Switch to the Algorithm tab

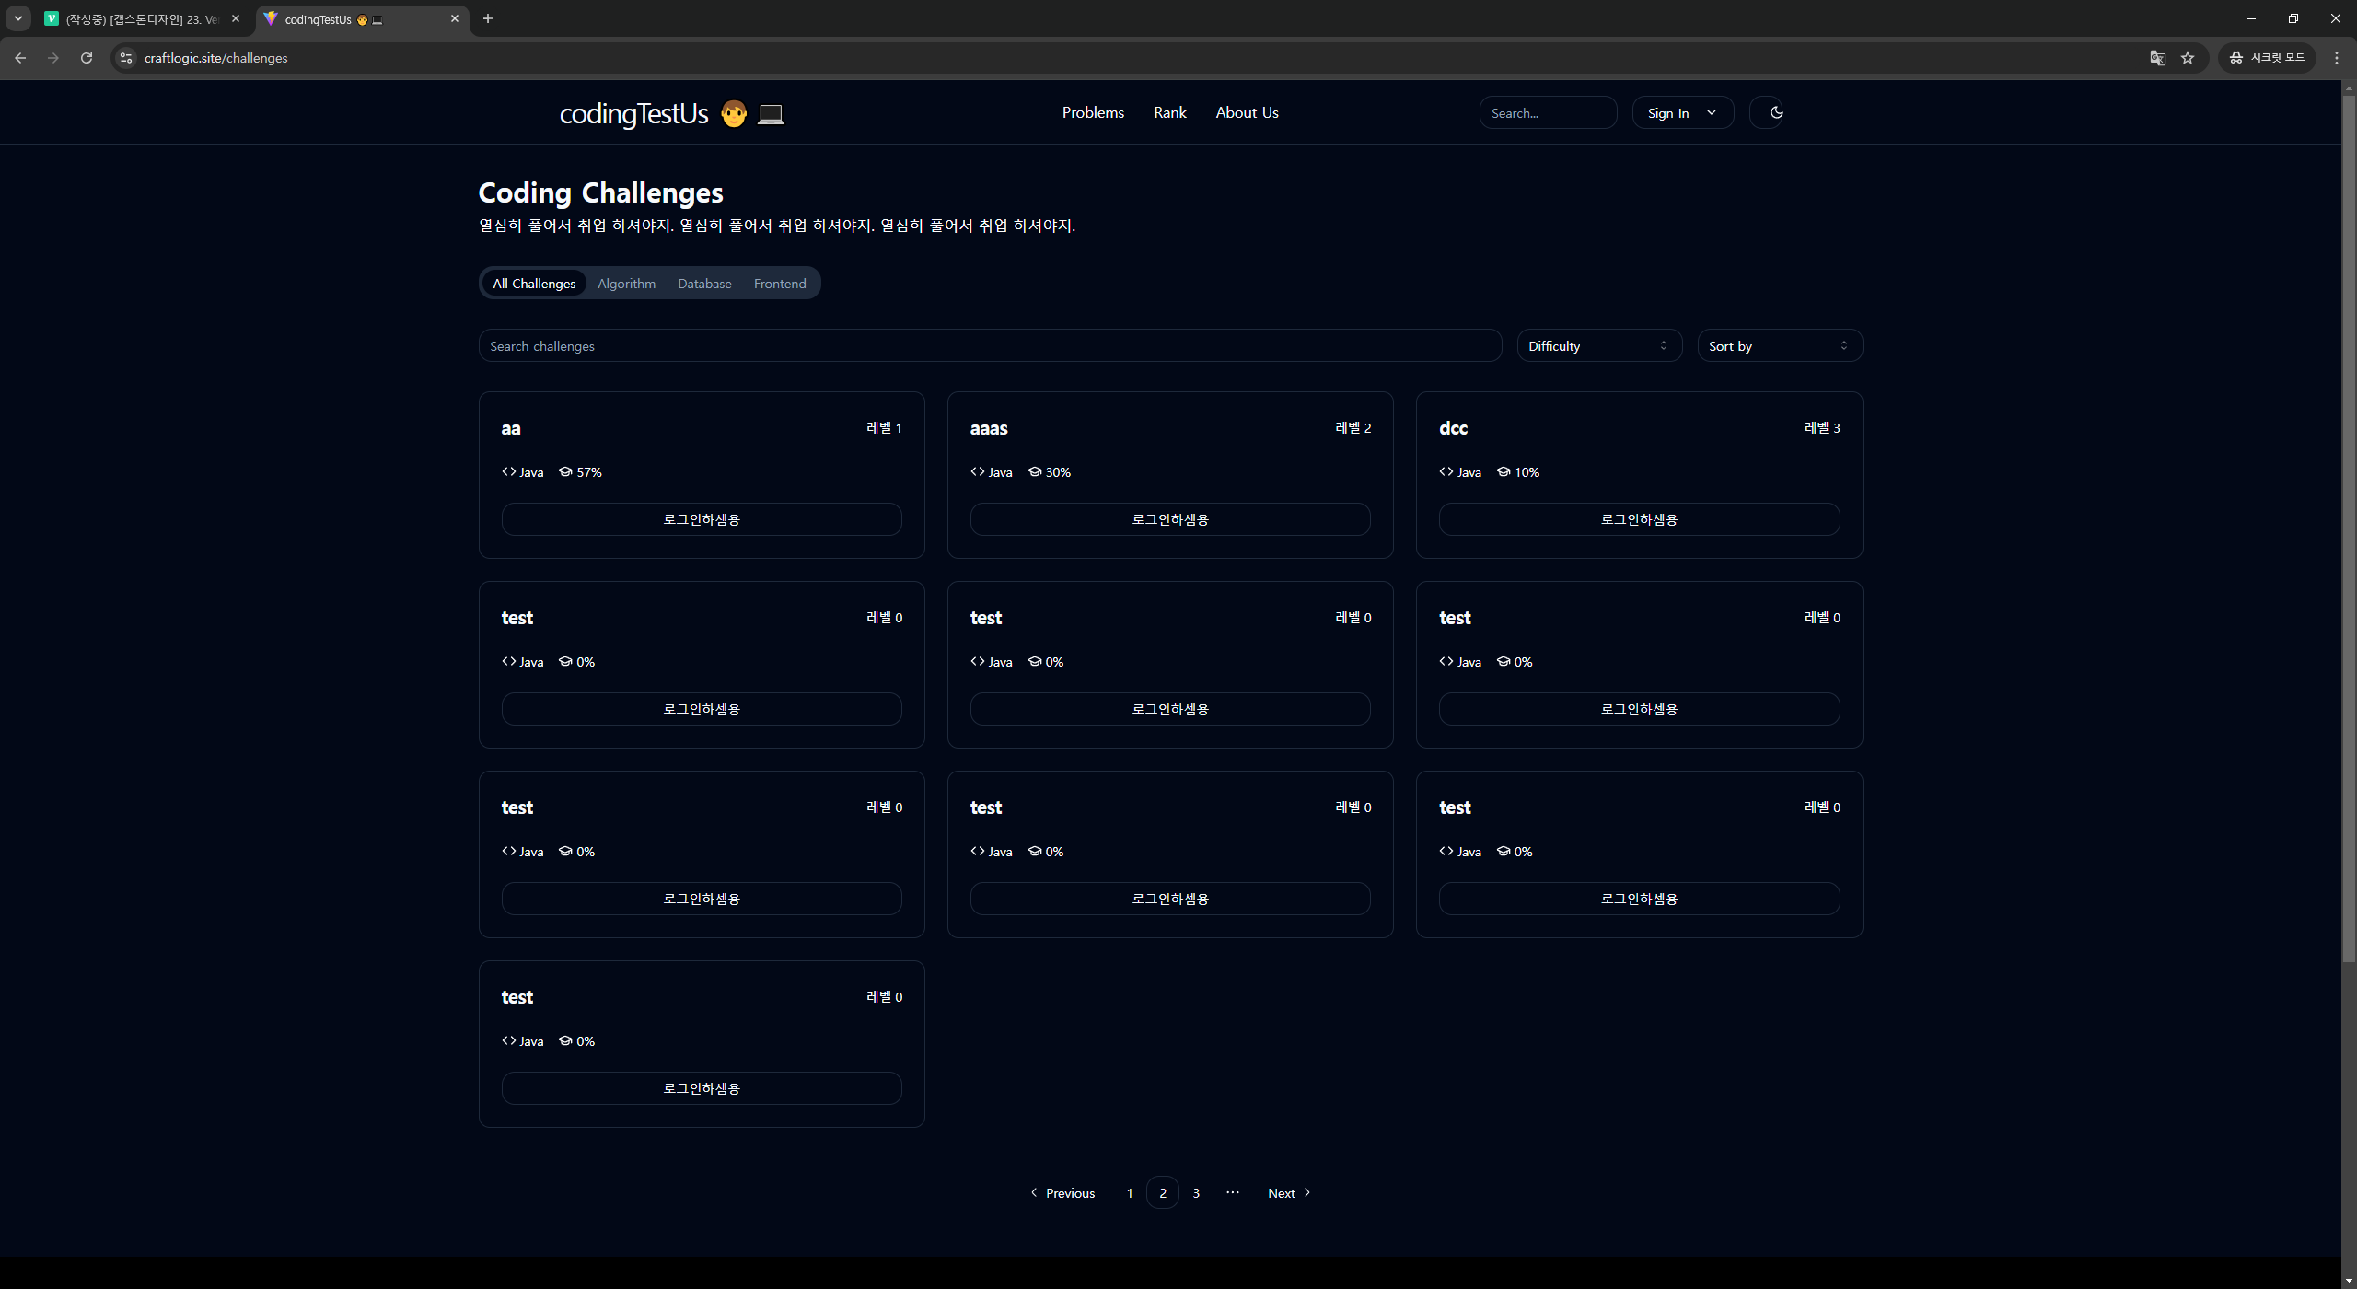pos(626,284)
